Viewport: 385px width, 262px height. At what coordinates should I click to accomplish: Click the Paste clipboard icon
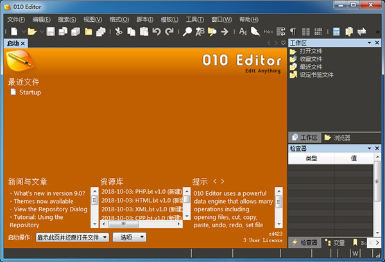point(144,31)
